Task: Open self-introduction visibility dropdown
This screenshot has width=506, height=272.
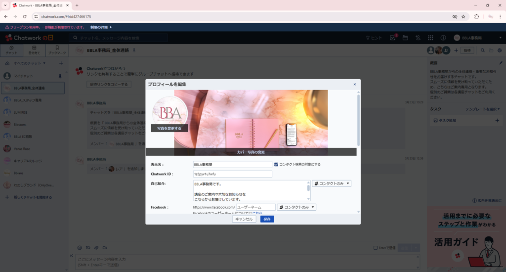Action: click(x=332, y=183)
